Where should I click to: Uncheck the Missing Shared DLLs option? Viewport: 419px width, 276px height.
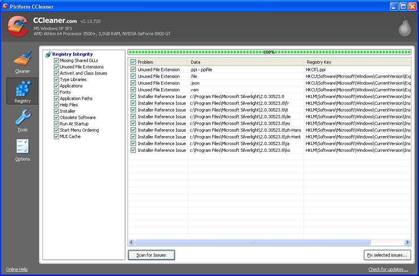click(x=56, y=60)
